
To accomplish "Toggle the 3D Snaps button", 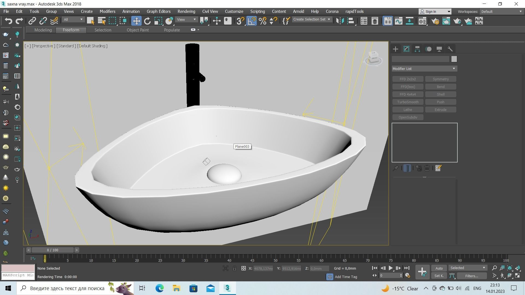I will pos(240,21).
